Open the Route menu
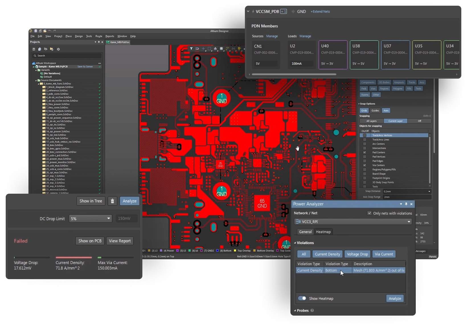 99,36
